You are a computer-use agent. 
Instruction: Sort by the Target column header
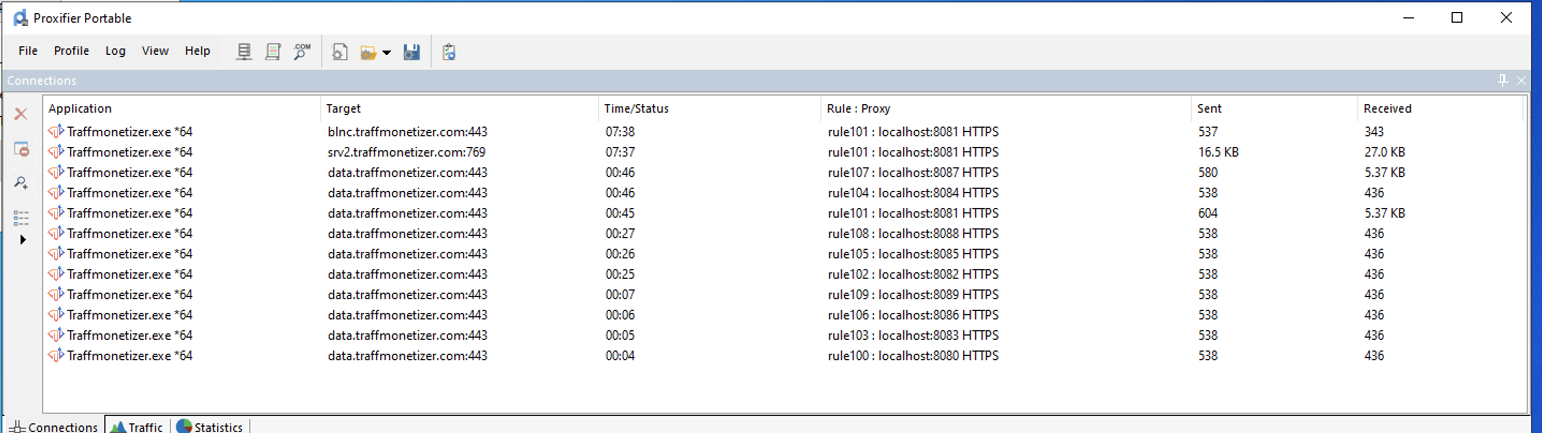point(459,109)
